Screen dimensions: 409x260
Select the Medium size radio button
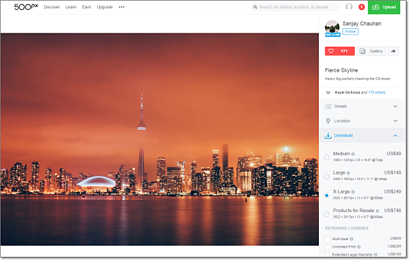tap(327, 157)
